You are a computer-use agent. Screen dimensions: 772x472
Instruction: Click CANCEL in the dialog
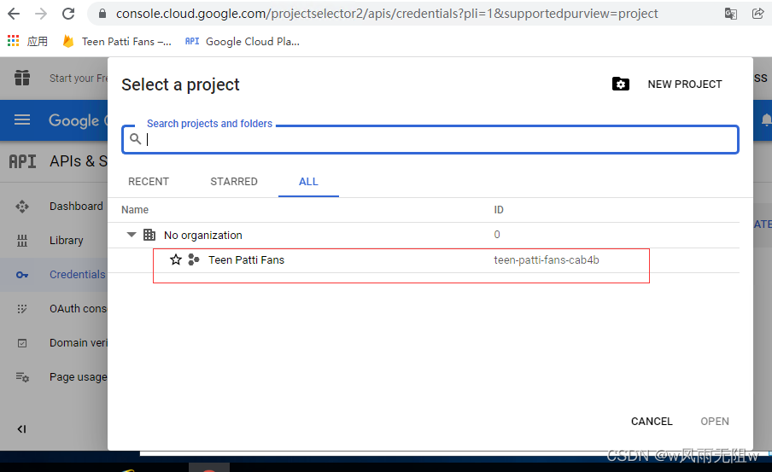click(652, 422)
